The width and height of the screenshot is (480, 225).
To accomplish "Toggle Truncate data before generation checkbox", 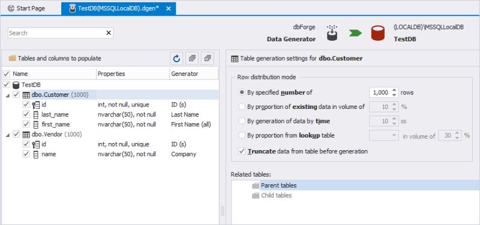I will (242, 151).
